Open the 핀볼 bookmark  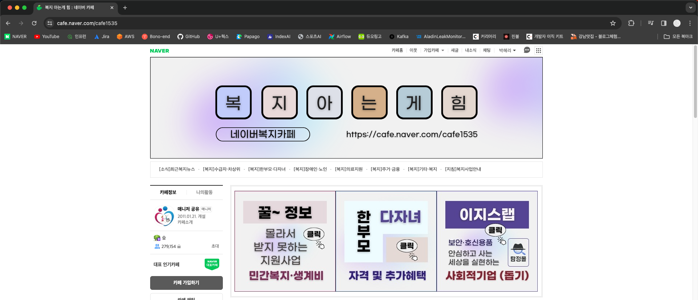(x=511, y=37)
